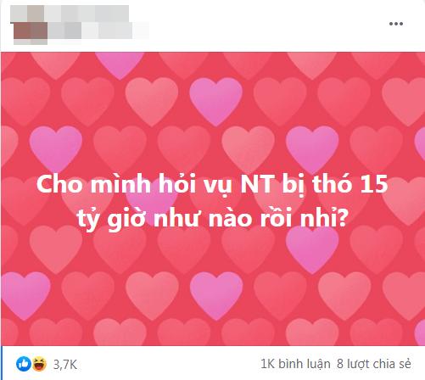Click the post text line 'Cho mình hỏi vụ NT bị thó 15'
This screenshot has height=380, width=425.
click(212, 185)
